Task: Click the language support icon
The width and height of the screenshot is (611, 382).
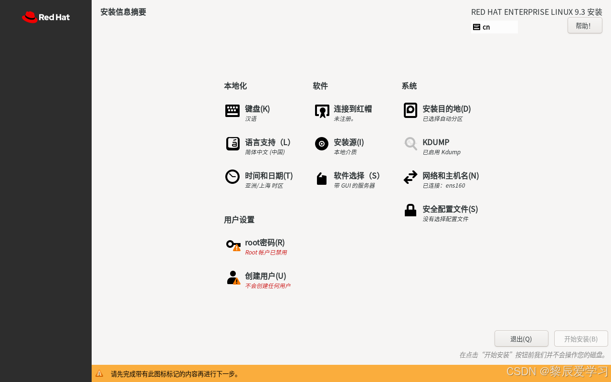Action: click(x=232, y=144)
